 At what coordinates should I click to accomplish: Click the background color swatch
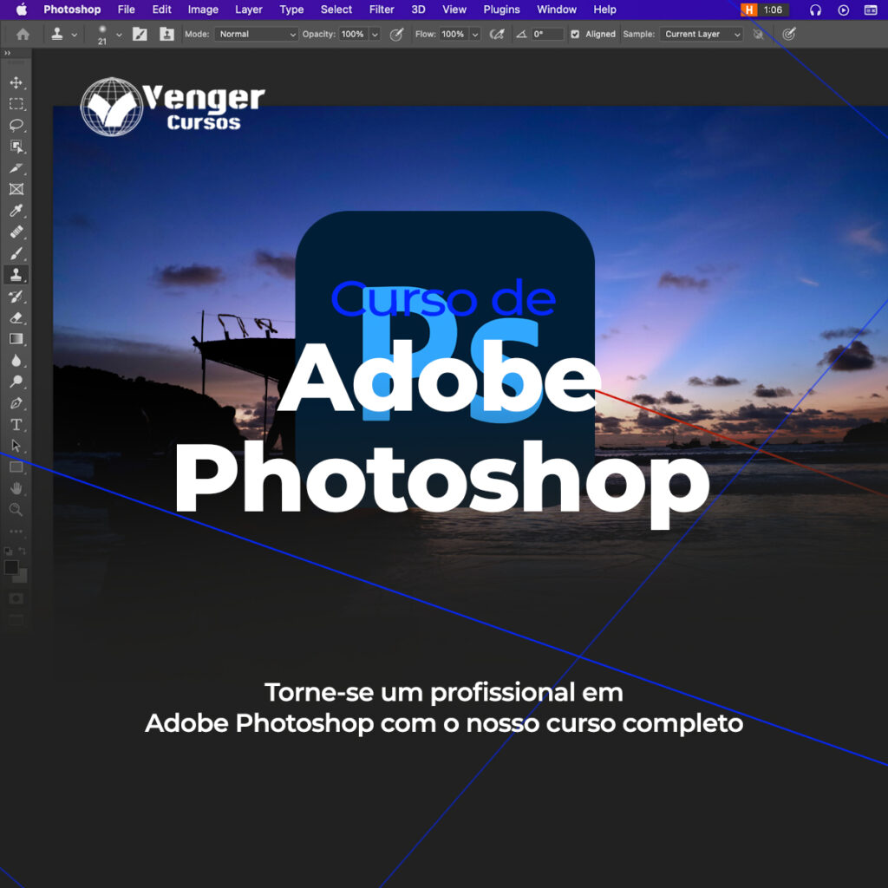(x=22, y=578)
